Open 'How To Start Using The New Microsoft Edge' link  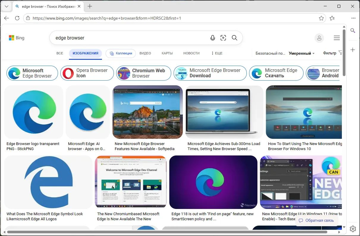[305, 146]
